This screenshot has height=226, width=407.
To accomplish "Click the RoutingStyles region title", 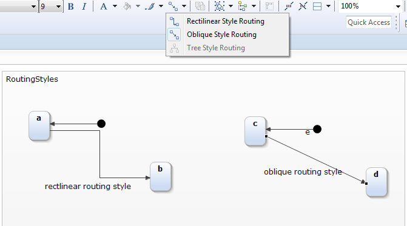I will [x=32, y=79].
